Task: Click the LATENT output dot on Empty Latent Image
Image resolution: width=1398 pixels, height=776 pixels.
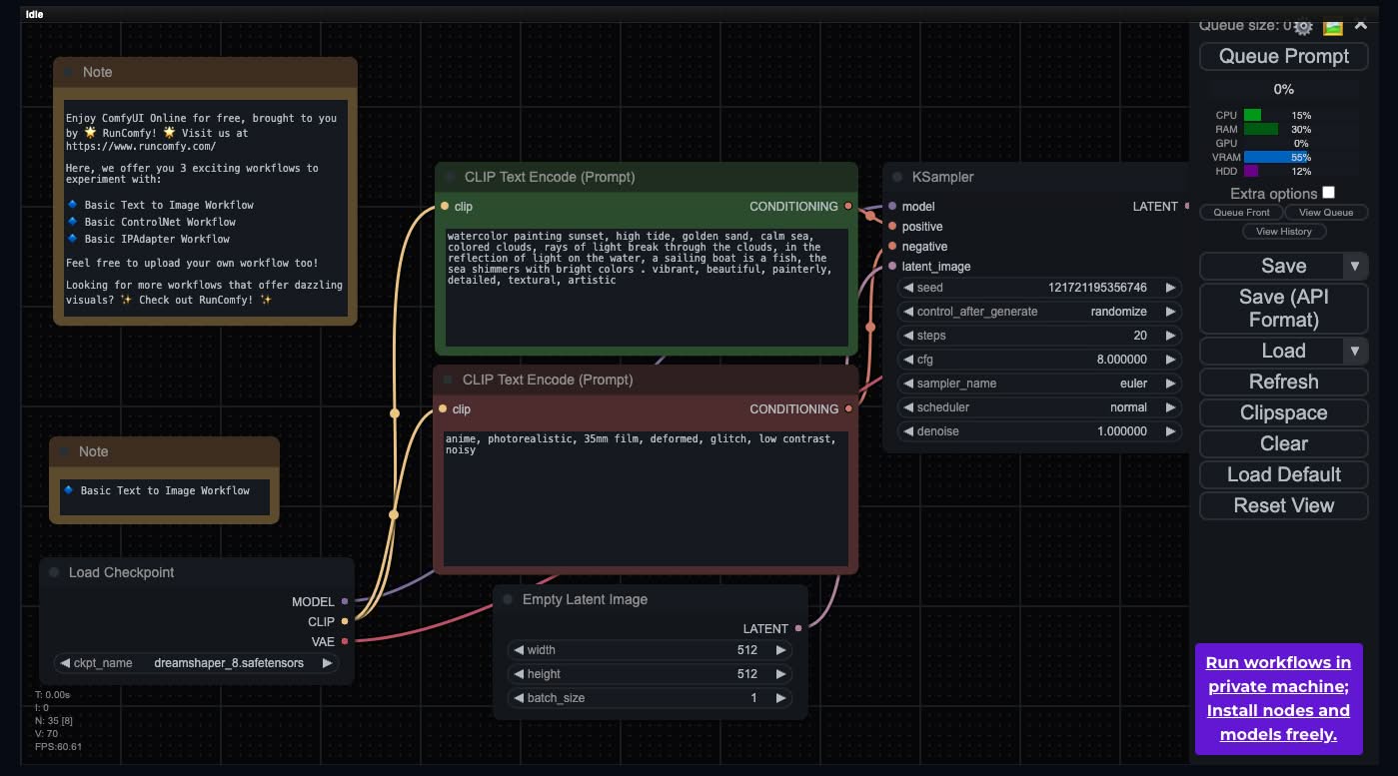Action: [796, 628]
